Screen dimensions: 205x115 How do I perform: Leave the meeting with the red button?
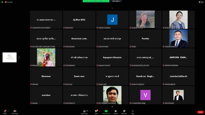tap(200, 112)
